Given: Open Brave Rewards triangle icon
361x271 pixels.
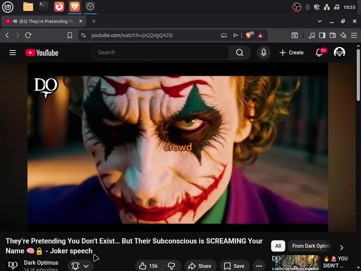Looking at the screenshot, I should [x=260, y=35].
